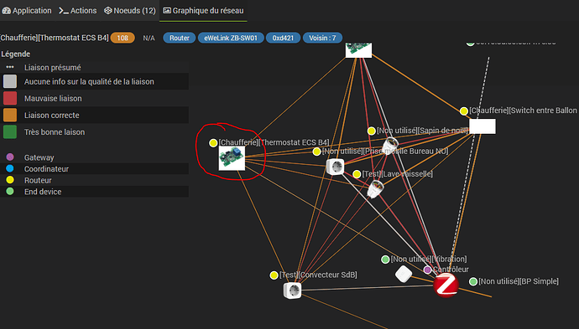Select the Sapin de noël bulb node
Image resolution: width=579 pixels, height=329 pixels.
tap(390, 146)
